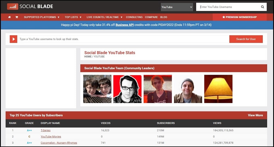274x147 pixels.
Task: Follow the Business API link in banner
Action: pos(125,25)
